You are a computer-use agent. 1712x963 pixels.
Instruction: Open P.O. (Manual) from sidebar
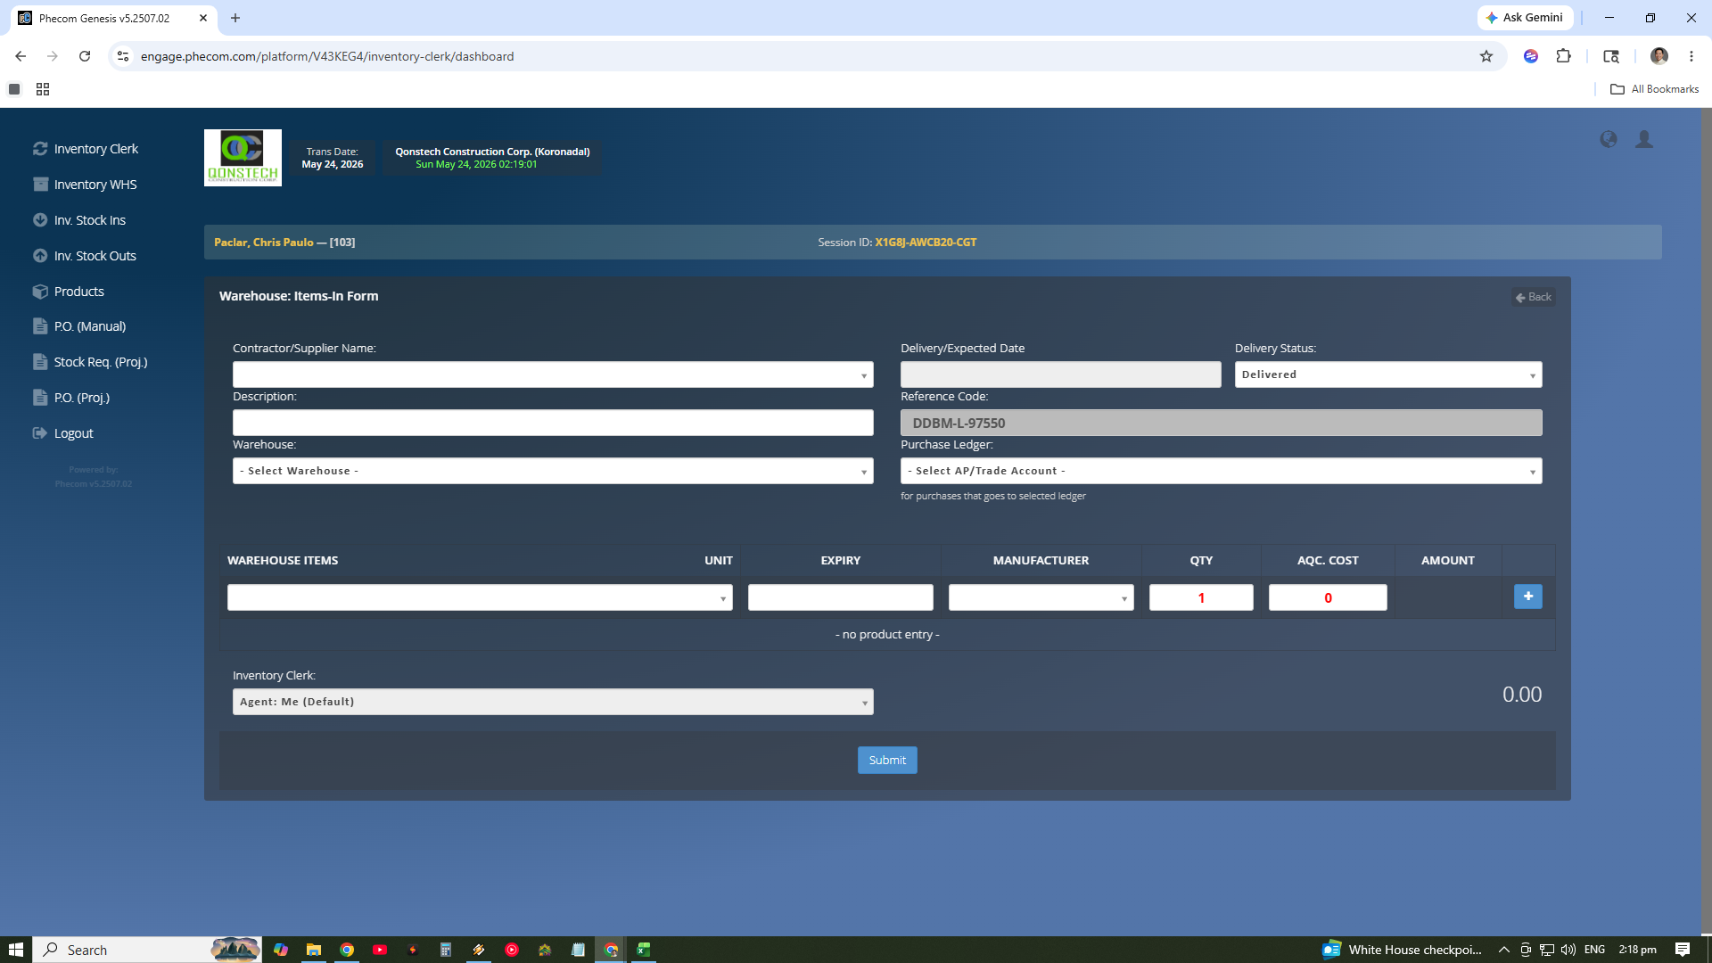click(x=79, y=326)
